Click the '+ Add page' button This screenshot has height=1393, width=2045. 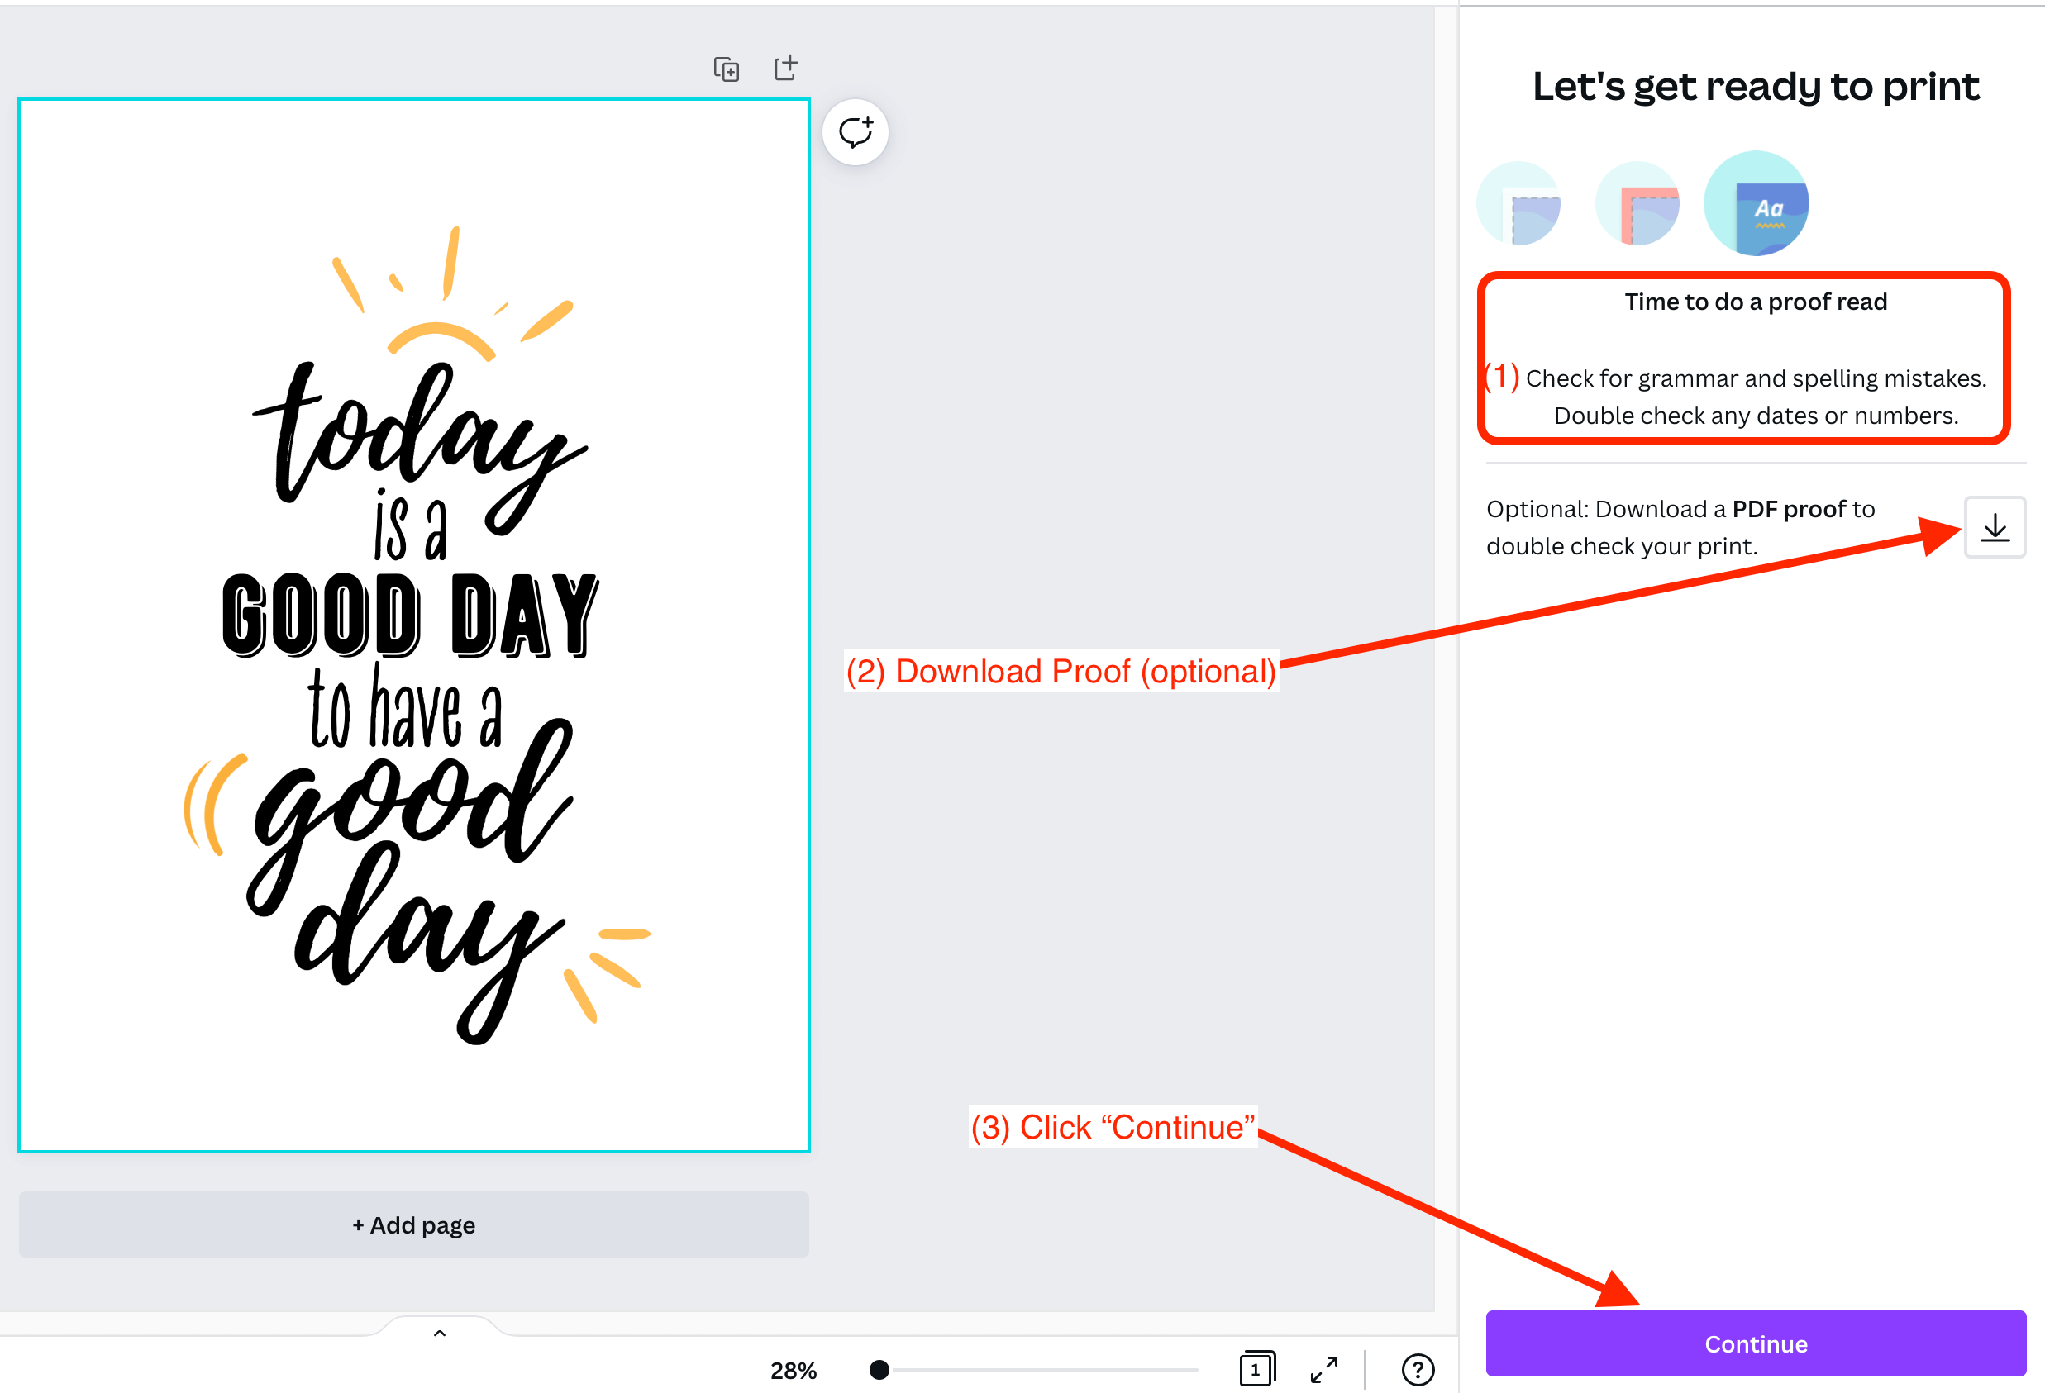point(413,1224)
